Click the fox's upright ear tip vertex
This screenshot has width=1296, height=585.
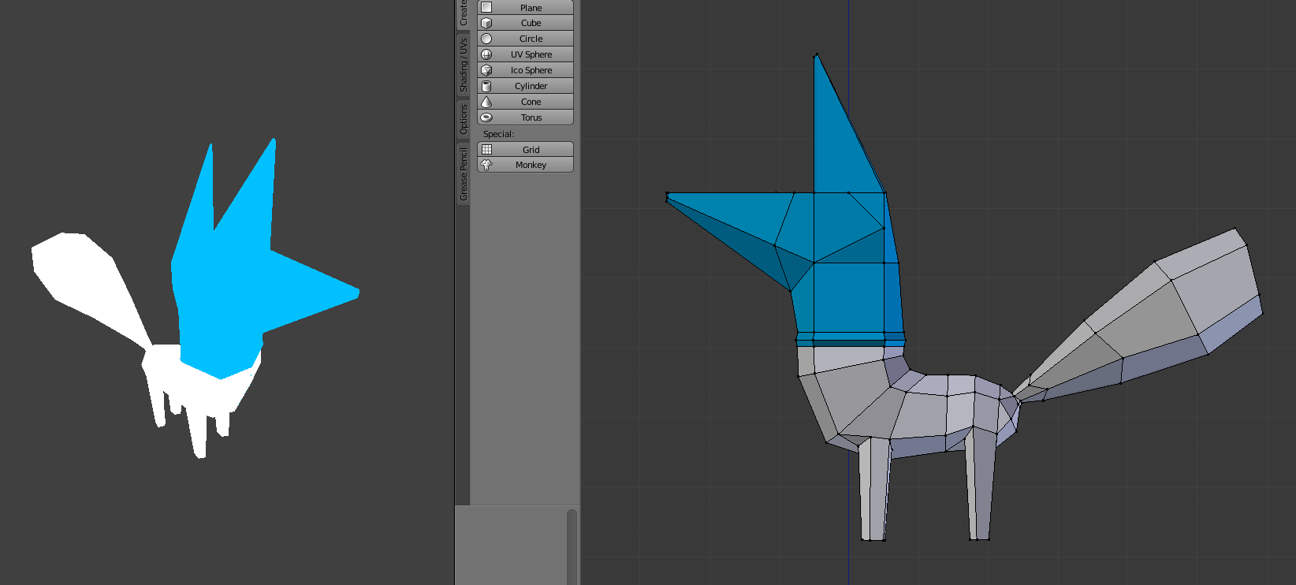click(816, 54)
